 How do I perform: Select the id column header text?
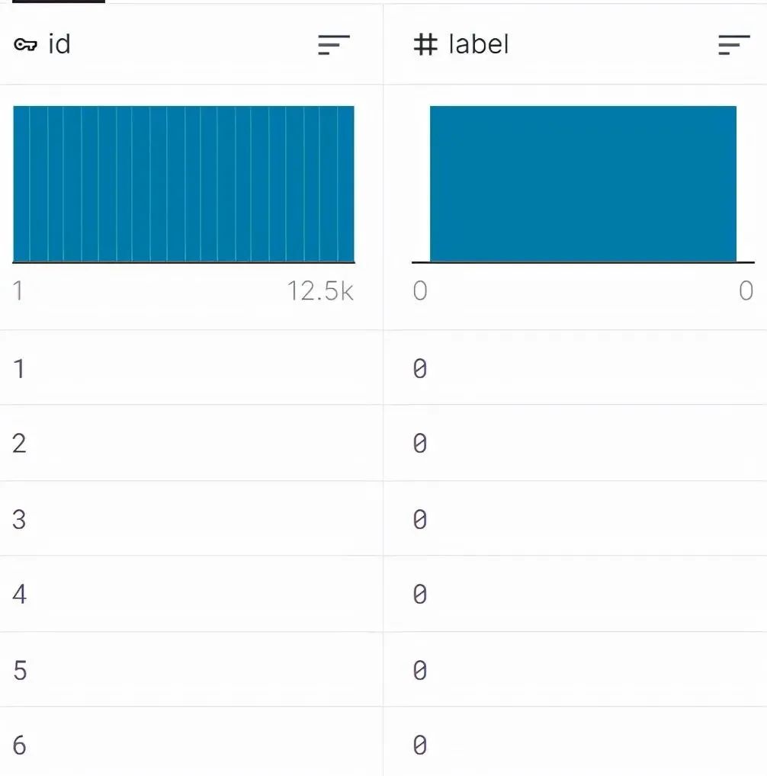[59, 44]
